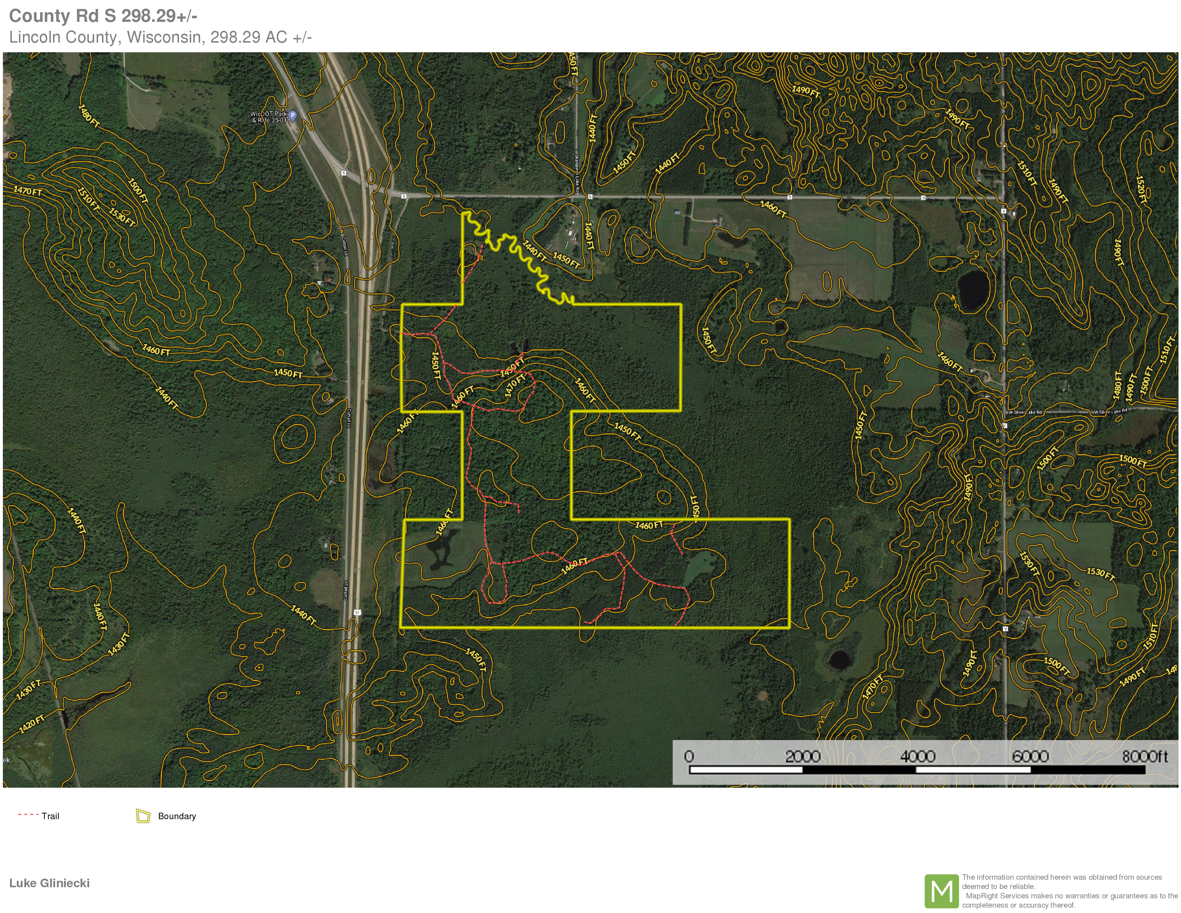Image resolution: width=1181 pixels, height=913 pixels.
Task: Click the Lincoln County, Wisconsin subtitle
Action: point(160,37)
